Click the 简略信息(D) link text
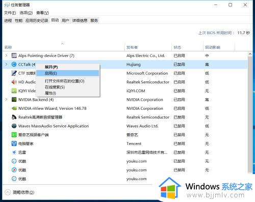 pos(23,192)
